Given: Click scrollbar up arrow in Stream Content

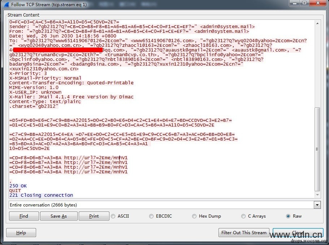Looking at the screenshot, I should pos(317,23).
